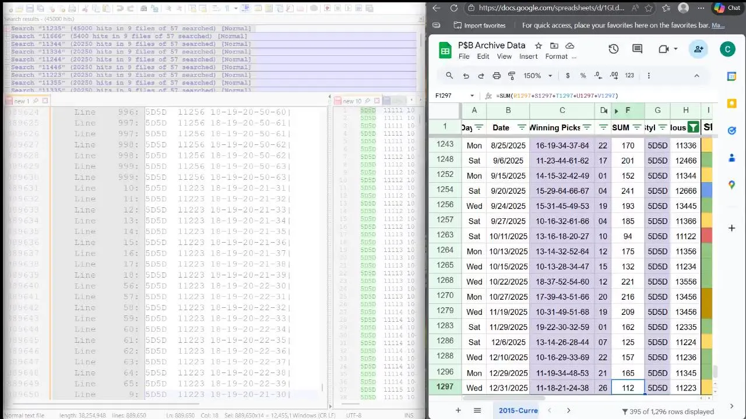Open the Day column filter toggle
This screenshot has height=419, width=746.
(479, 127)
